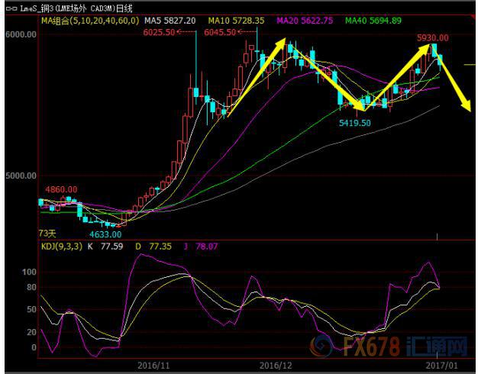
Task: Click the 2016/12 date axis label
Action: [276, 366]
